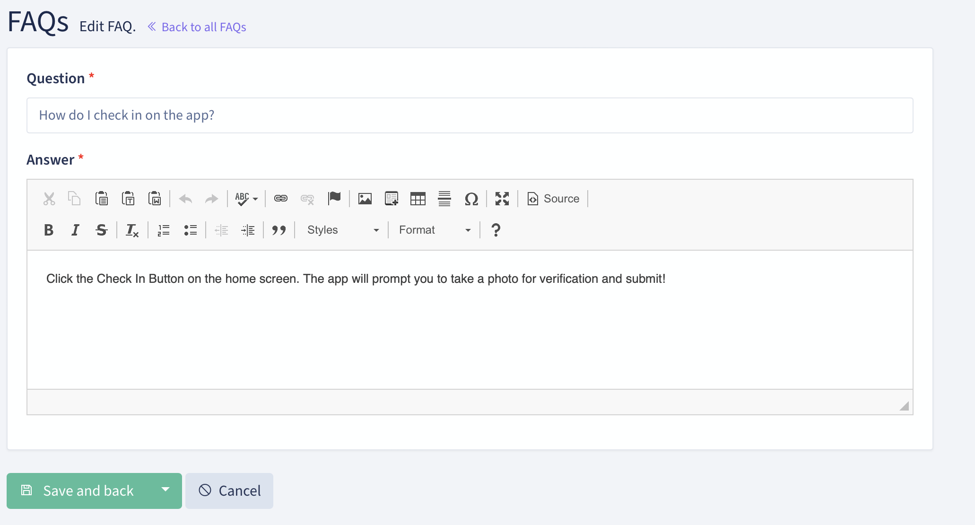Click the Unlink icon
The image size is (975, 525).
[x=307, y=199]
